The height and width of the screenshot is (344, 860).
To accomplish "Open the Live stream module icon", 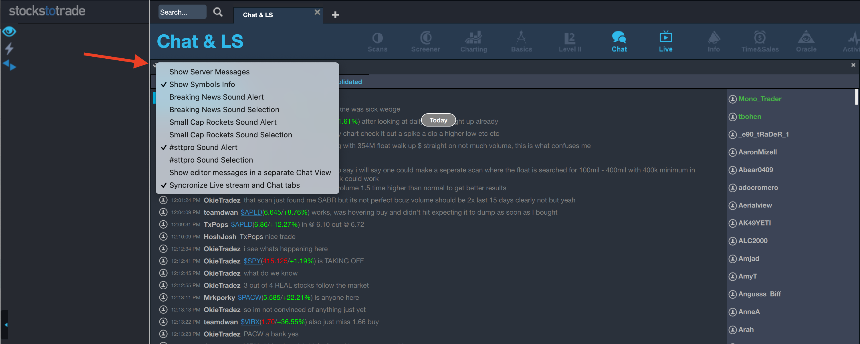I will tap(665, 42).
